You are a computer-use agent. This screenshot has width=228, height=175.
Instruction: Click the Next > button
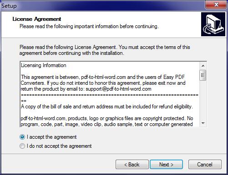(166, 165)
